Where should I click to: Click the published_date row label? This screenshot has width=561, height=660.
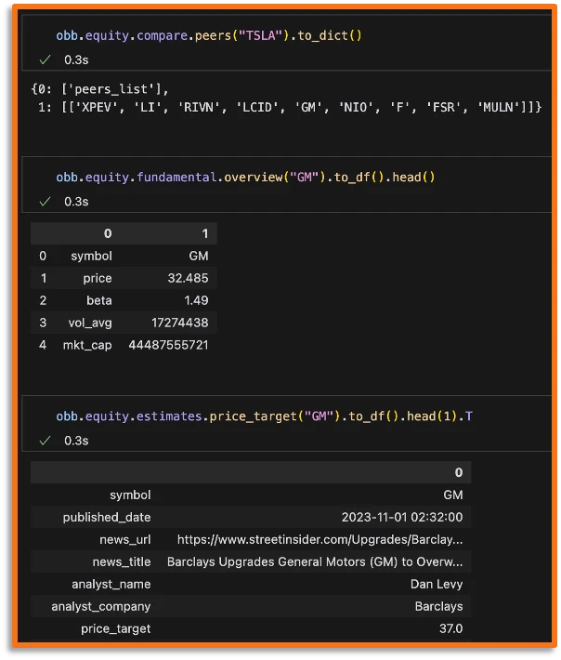pos(107,517)
